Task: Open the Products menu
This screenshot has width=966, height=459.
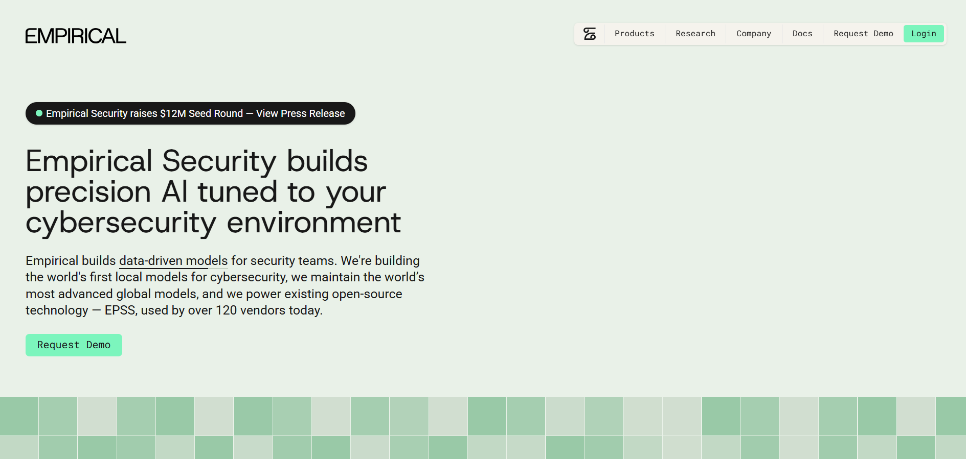Action: [635, 34]
